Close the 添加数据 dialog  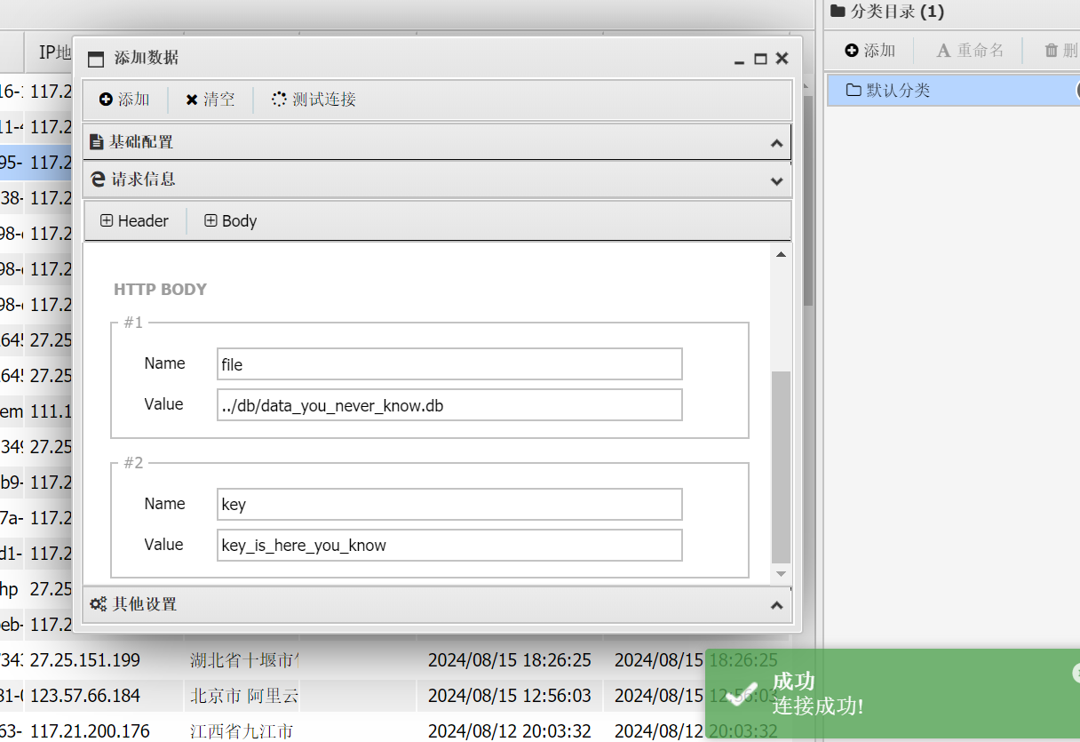(x=782, y=59)
